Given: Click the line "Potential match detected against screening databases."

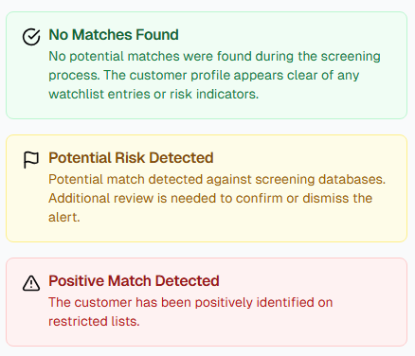Looking at the screenshot, I should coord(217,179).
